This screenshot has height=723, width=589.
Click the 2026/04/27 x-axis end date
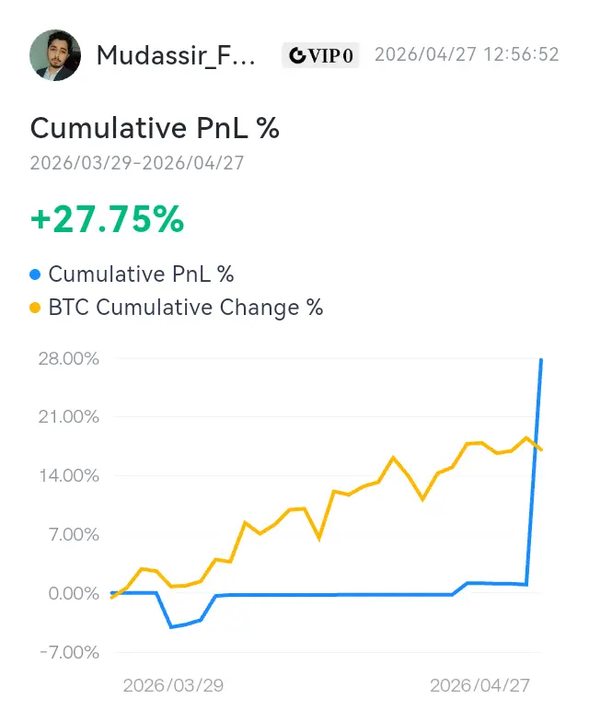click(481, 686)
